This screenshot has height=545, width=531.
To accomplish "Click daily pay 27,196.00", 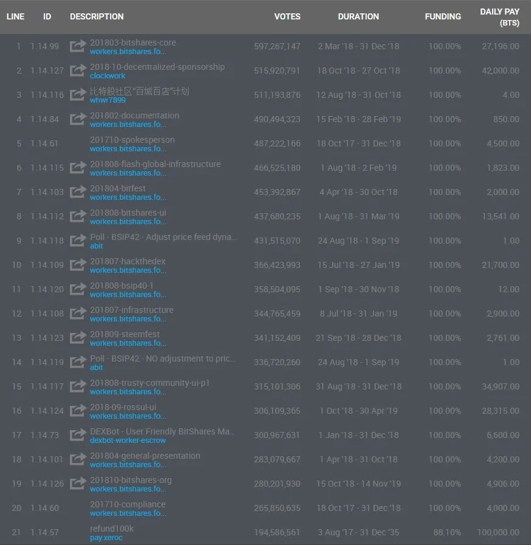I will (x=501, y=46).
